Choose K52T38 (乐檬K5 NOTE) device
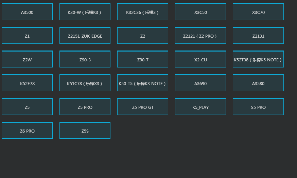The height and width of the screenshot is (178, 297). (258, 59)
